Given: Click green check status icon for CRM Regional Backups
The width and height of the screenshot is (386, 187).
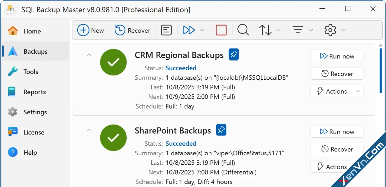Looking at the screenshot, I should [113, 62].
